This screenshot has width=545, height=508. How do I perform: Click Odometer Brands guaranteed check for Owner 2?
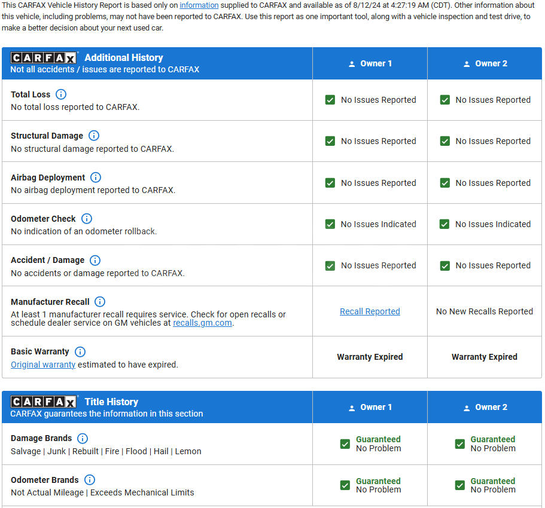[460, 485]
